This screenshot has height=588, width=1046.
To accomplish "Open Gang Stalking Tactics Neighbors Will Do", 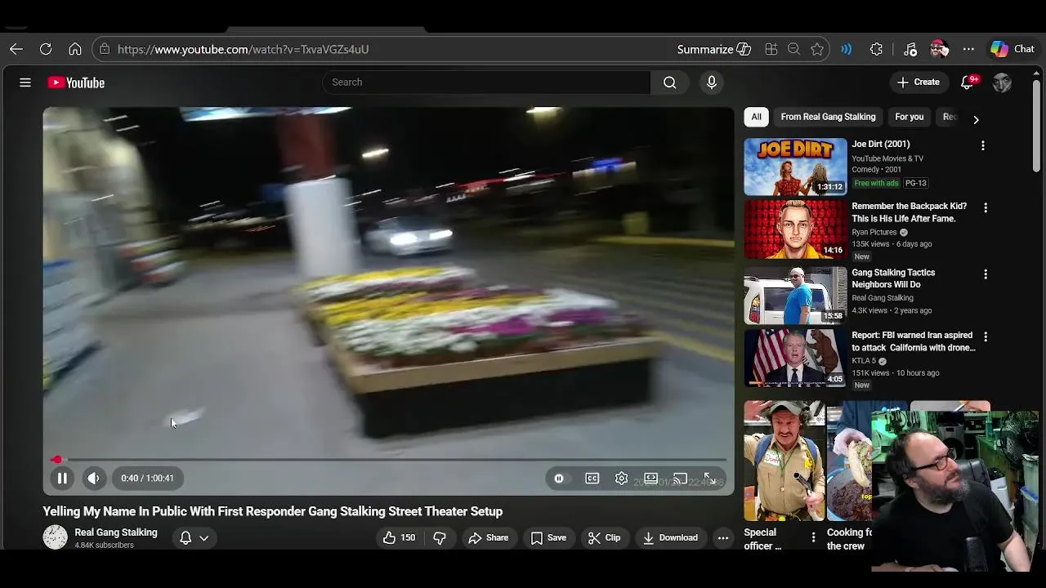I will tap(893, 278).
